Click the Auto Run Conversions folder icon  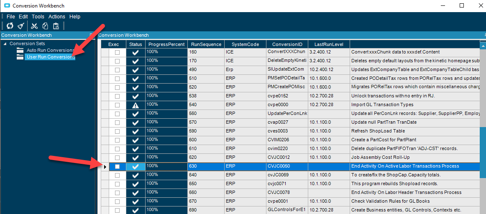point(20,50)
